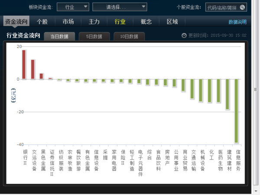
Task: Click the clock icon beside update time
Action: click(x=184, y=36)
